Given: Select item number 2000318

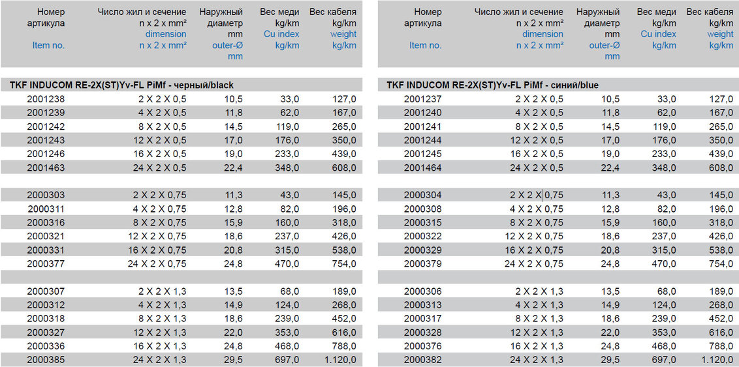Looking at the screenshot, I should (x=46, y=319).
